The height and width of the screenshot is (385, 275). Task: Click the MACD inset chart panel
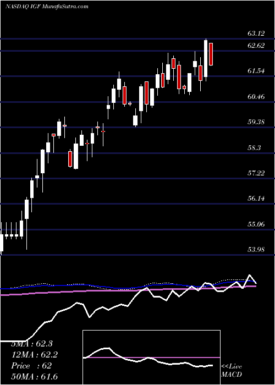(x=151, y=358)
